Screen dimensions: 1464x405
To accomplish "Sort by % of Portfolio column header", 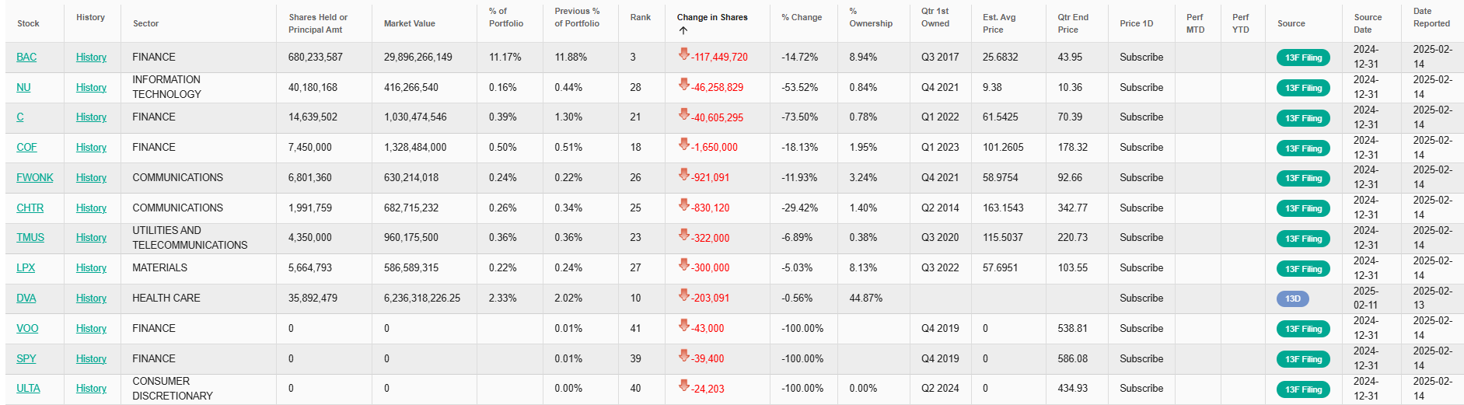I will click(506, 17).
